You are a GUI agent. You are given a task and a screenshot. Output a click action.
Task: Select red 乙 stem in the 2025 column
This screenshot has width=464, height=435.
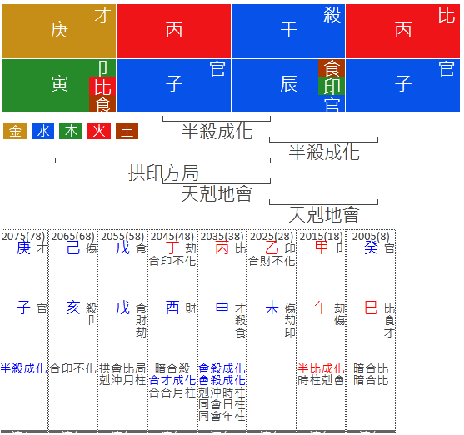coord(272,247)
